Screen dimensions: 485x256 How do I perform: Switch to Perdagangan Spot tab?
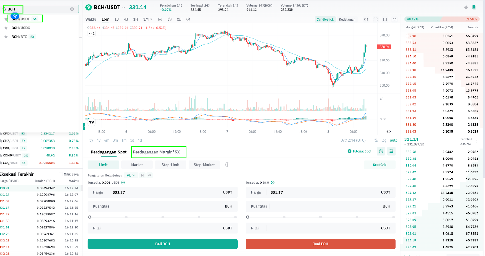coord(109,152)
